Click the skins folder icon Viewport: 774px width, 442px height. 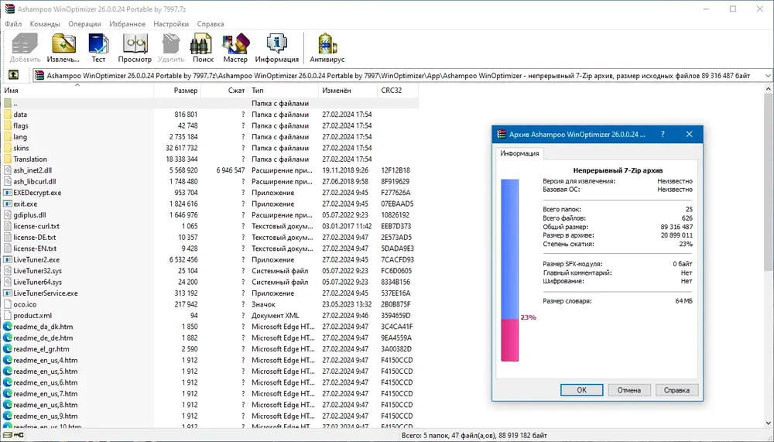coord(8,148)
